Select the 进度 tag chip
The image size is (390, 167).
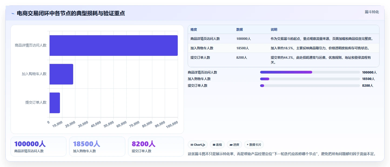click(234, 145)
